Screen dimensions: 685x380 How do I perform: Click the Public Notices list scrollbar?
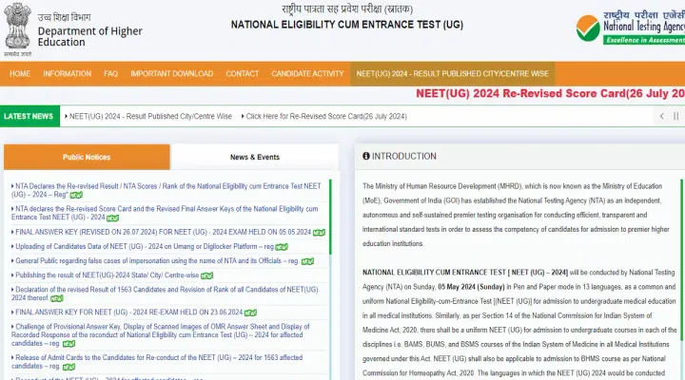point(330,217)
